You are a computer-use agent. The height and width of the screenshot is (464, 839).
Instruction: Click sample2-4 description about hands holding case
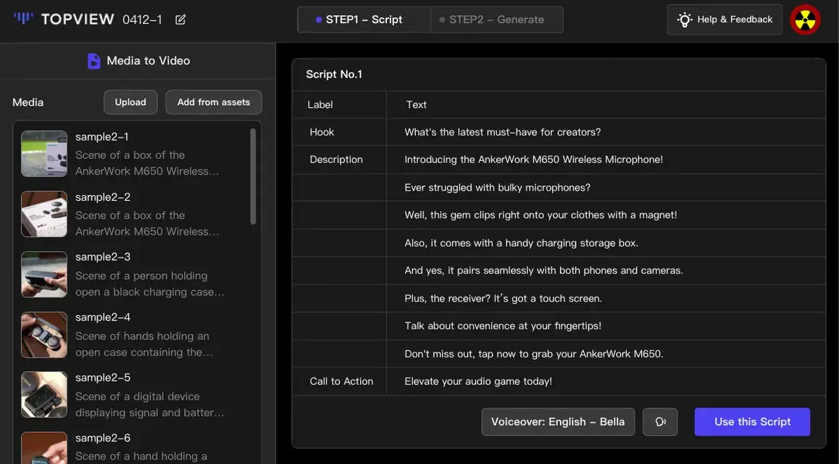(x=144, y=344)
